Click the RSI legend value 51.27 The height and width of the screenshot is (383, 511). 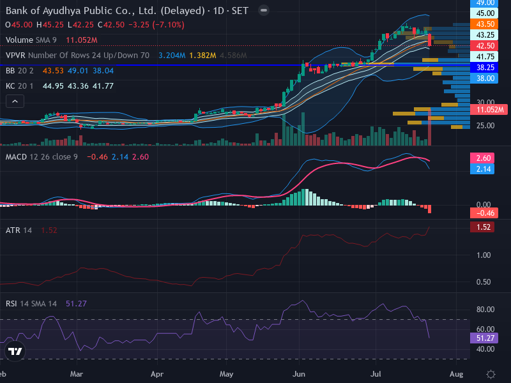point(76,304)
